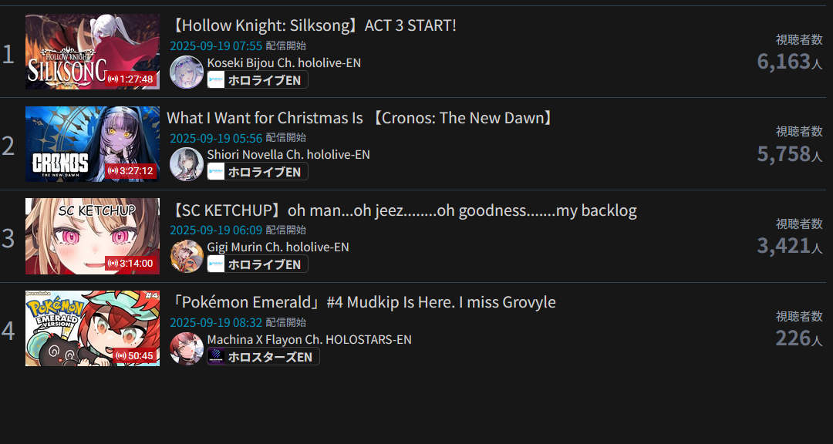Open Koseki Bijou channel avatar
This screenshot has width=833, height=444.
click(187, 72)
